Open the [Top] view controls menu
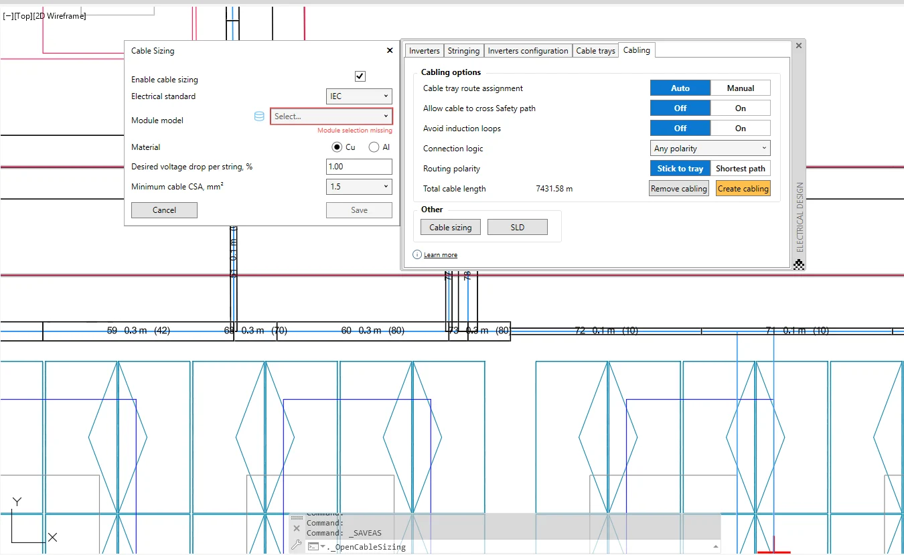The height and width of the screenshot is (555, 904). click(23, 15)
